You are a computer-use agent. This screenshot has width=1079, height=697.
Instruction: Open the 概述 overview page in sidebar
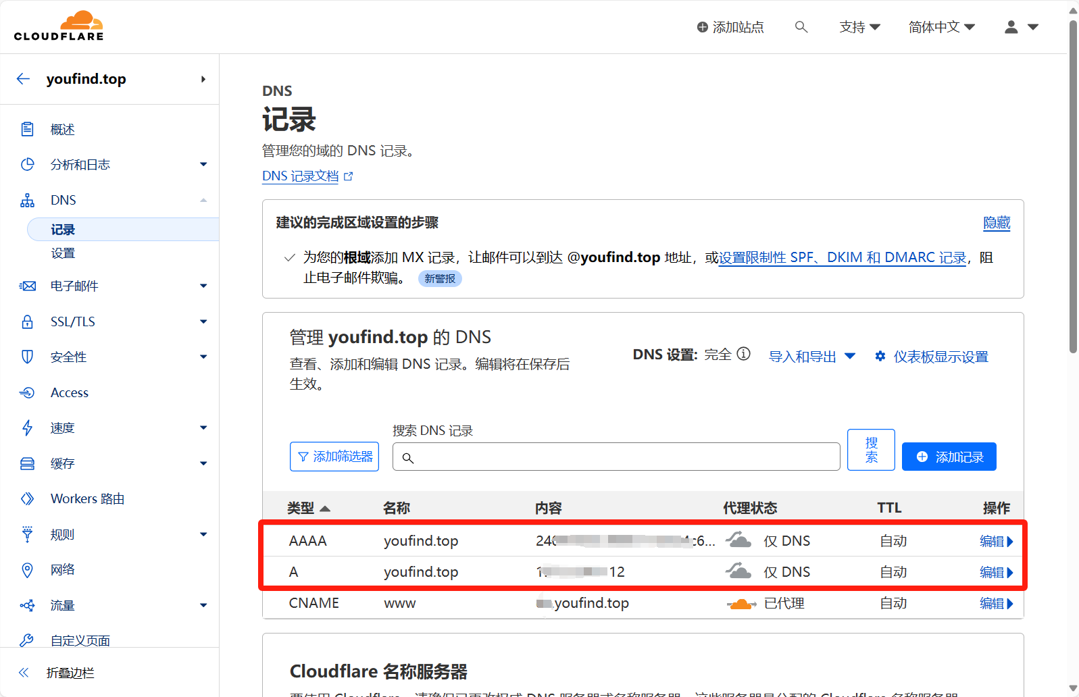[63, 129]
